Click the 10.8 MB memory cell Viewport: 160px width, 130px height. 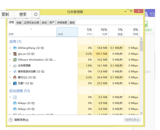click(101, 48)
